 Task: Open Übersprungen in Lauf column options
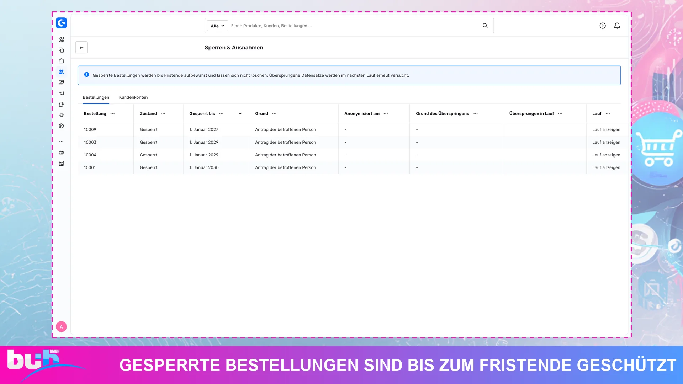560,114
